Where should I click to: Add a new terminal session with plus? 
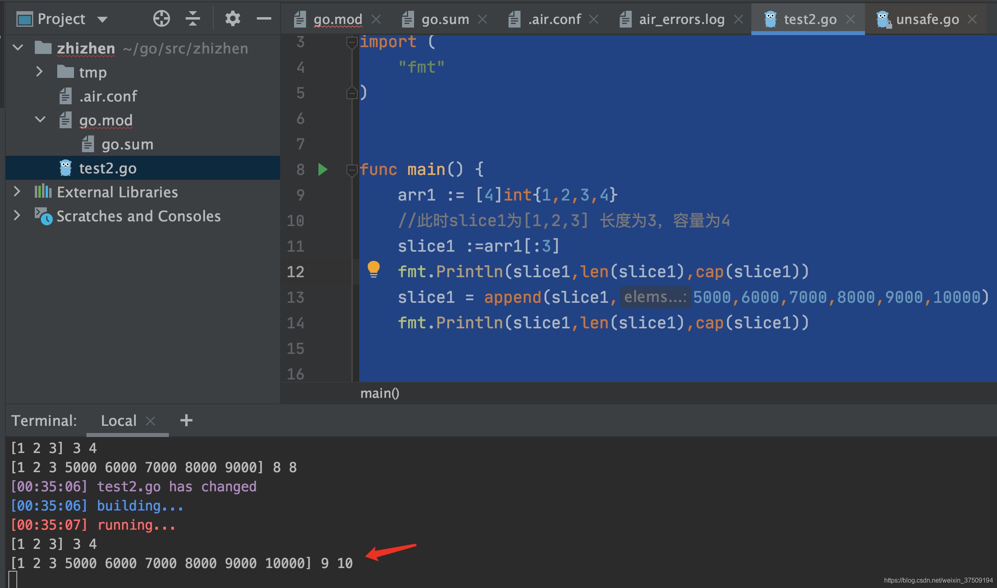pyautogui.click(x=186, y=420)
